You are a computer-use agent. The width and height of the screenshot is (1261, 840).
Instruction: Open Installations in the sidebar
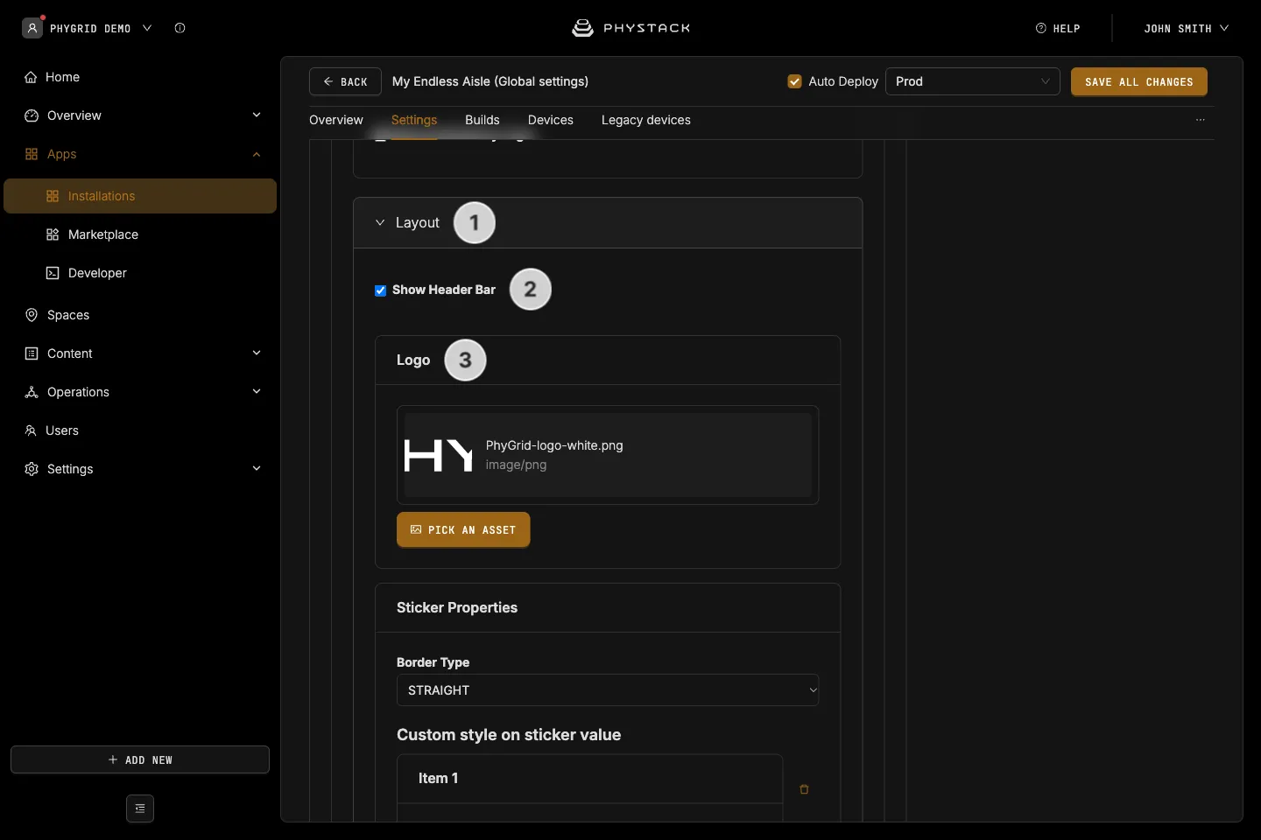[140, 196]
